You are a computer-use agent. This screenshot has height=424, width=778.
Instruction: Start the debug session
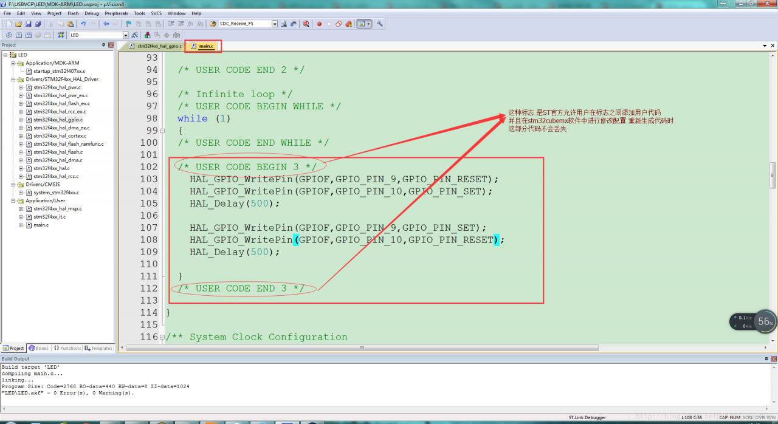pyautogui.click(x=306, y=24)
